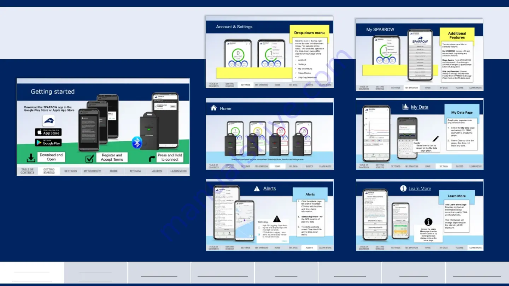
Task: Open My Sparrow tab on Getting started slide
Action: tap(92, 171)
